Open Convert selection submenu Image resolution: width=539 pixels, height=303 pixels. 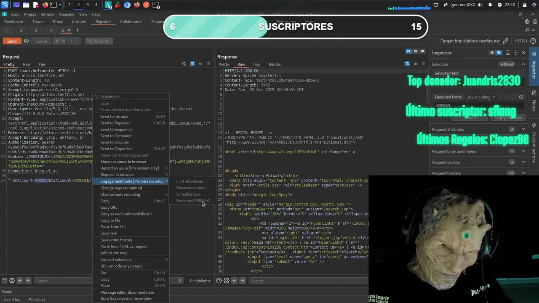(x=131, y=260)
